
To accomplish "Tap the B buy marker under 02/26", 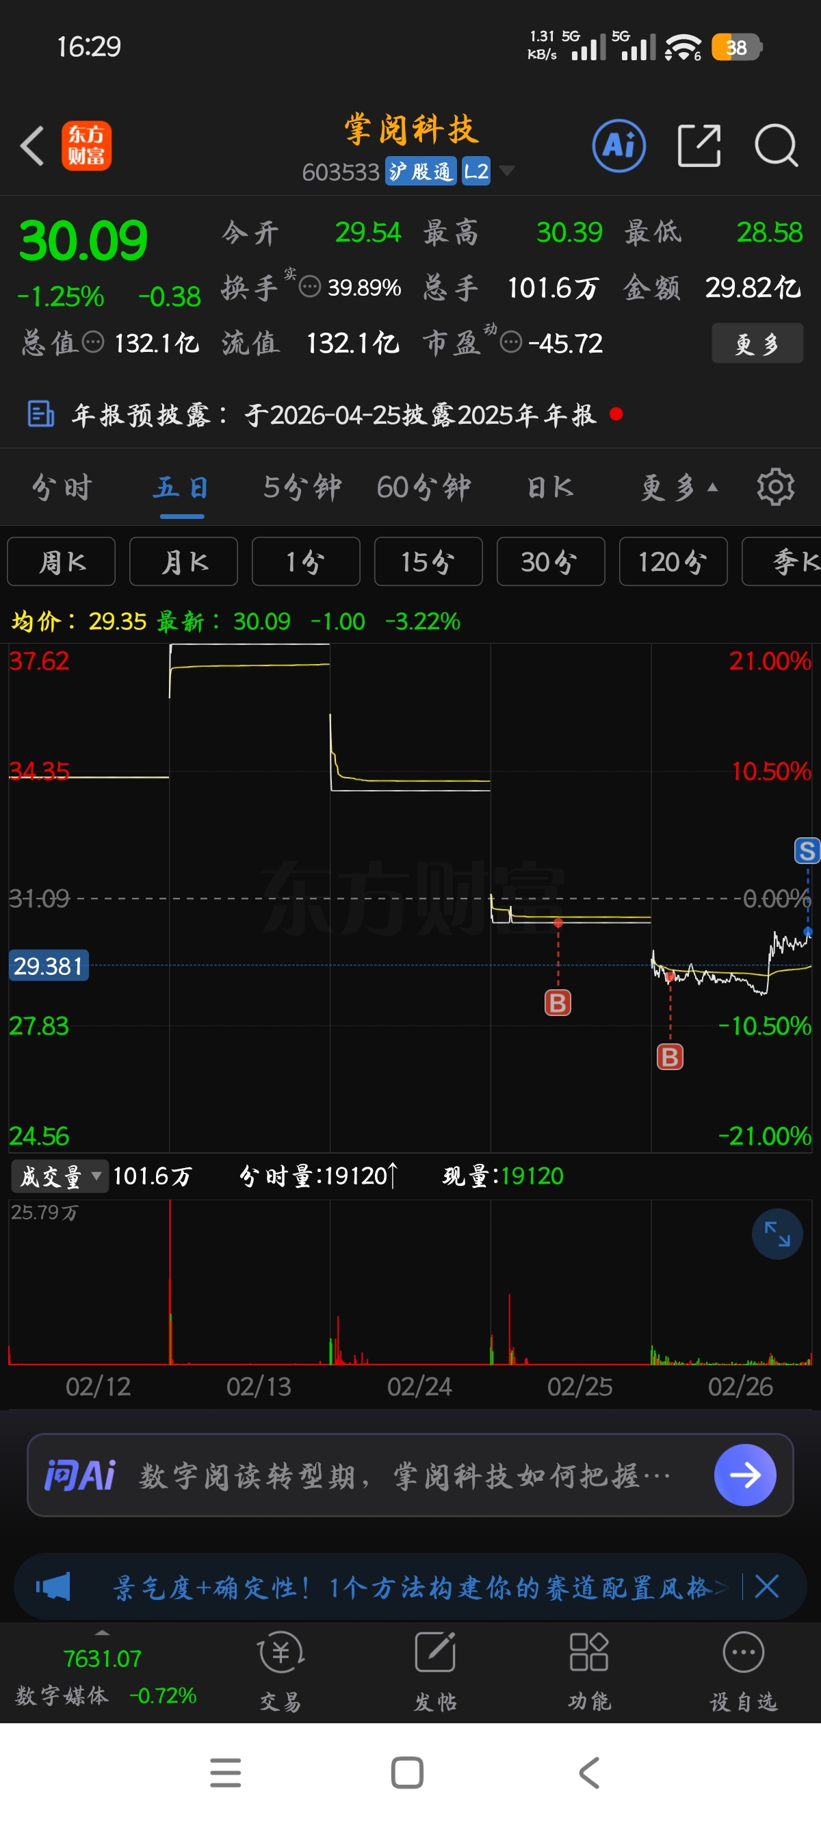I will point(670,1057).
